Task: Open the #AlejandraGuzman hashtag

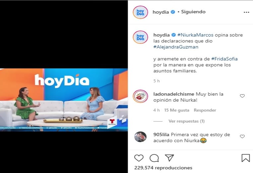Action: point(176,47)
